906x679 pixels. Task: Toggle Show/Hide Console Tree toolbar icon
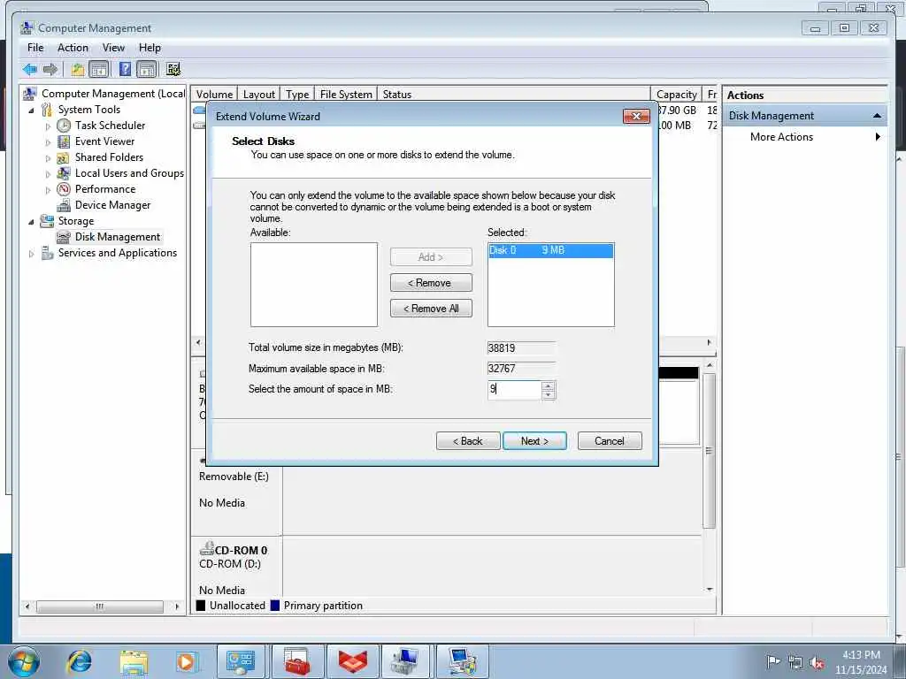click(x=99, y=70)
